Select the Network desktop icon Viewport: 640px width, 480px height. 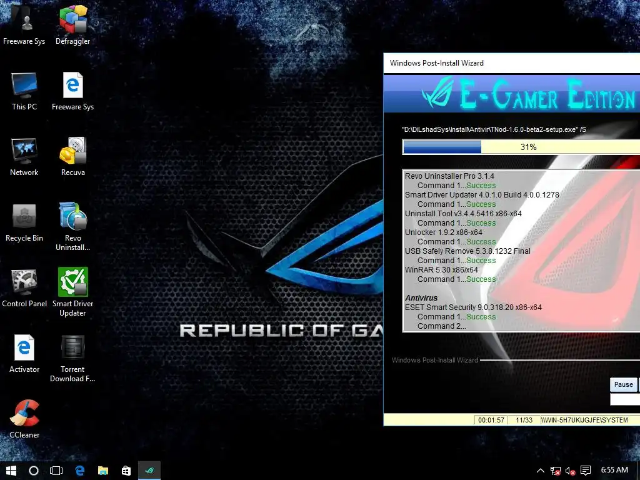24,157
